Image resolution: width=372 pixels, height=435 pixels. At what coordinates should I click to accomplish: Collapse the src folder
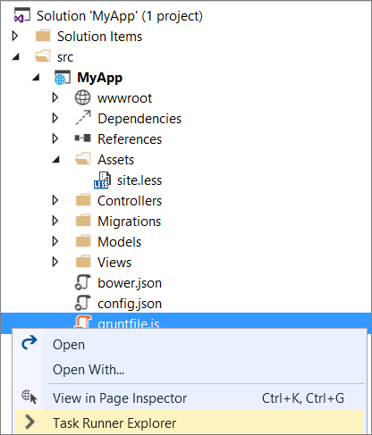coord(15,56)
